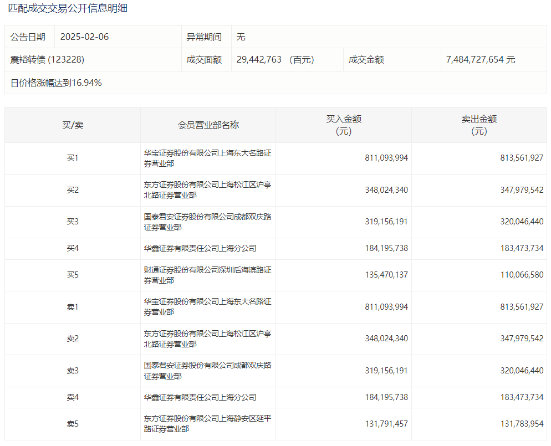This screenshot has height=446, width=551.
Task: Click sell amount 110,066,580 in 买5 row
Action: click(x=521, y=275)
